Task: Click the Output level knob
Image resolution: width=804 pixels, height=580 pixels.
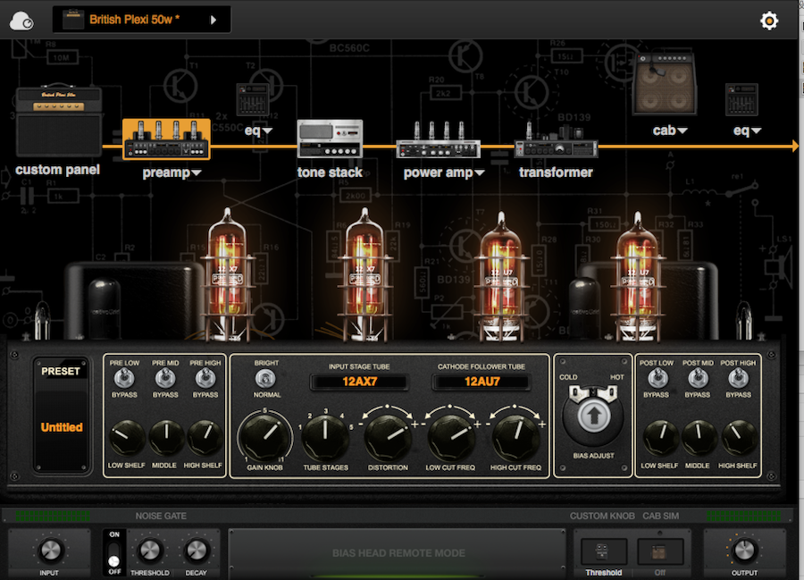Action: [744, 551]
